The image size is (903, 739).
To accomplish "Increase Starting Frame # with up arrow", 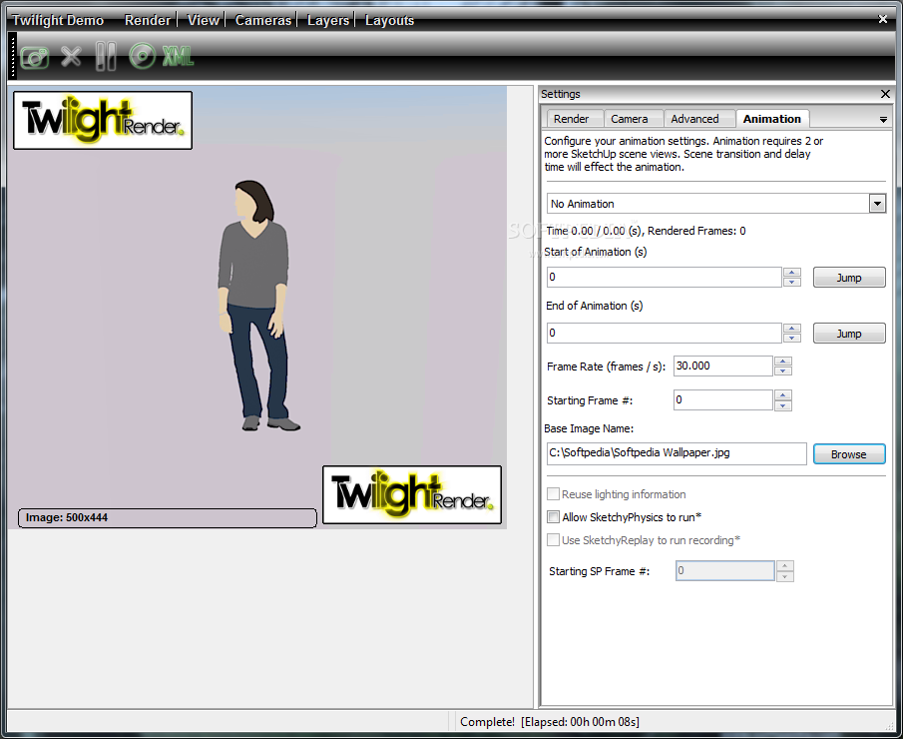I will [x=783, y=395].
